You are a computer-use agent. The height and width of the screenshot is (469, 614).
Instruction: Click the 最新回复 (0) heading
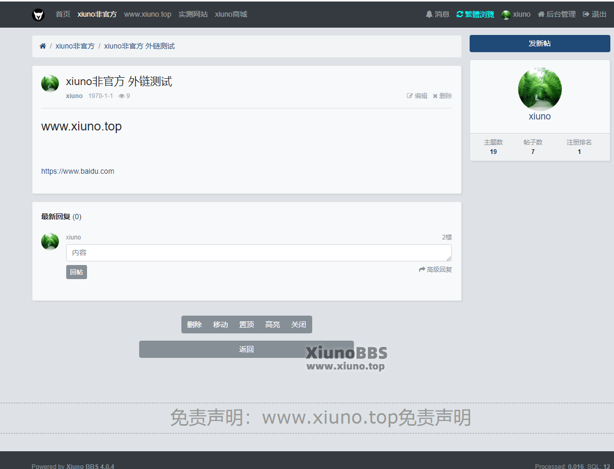[61, 217]
